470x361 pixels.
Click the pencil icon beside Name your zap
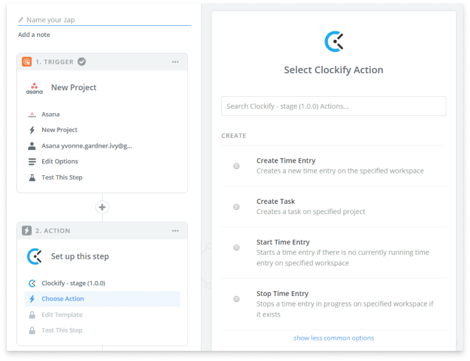pyautogui.click(x=21, y=20)
